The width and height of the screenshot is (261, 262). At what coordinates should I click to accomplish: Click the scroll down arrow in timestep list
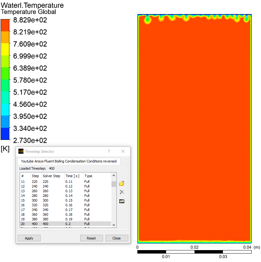114,225
